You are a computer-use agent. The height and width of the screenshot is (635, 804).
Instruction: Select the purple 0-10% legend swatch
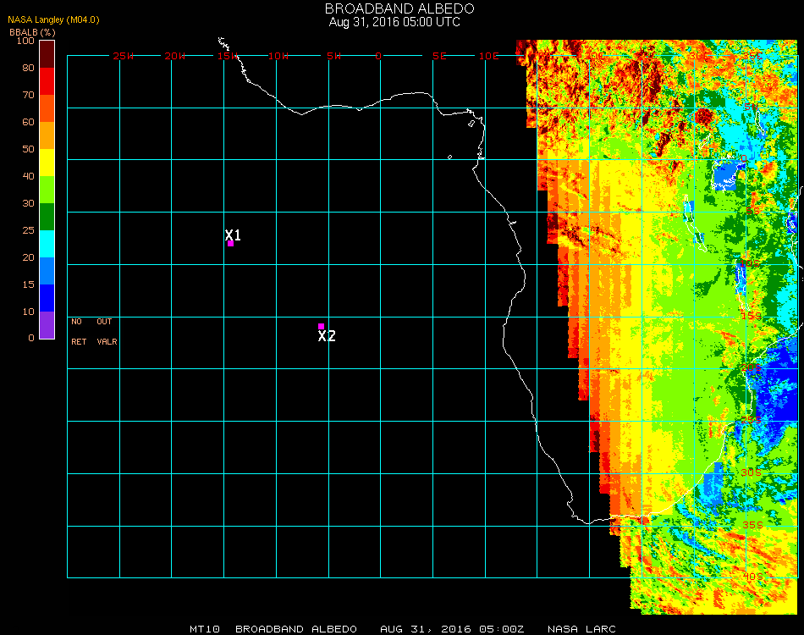(x=47, y=325)
